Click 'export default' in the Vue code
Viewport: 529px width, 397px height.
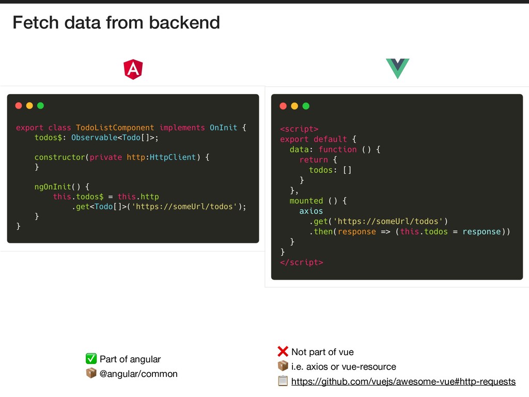click(314, 140)
